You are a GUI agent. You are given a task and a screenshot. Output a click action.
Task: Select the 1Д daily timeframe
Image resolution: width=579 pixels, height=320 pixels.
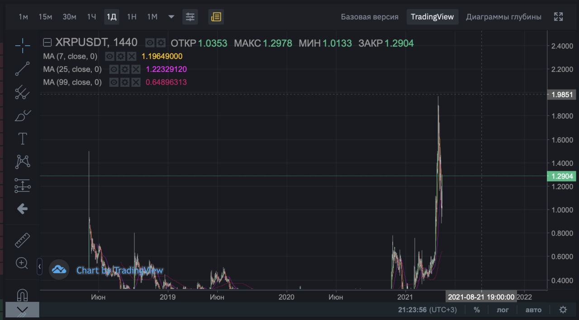pos(111,17)
